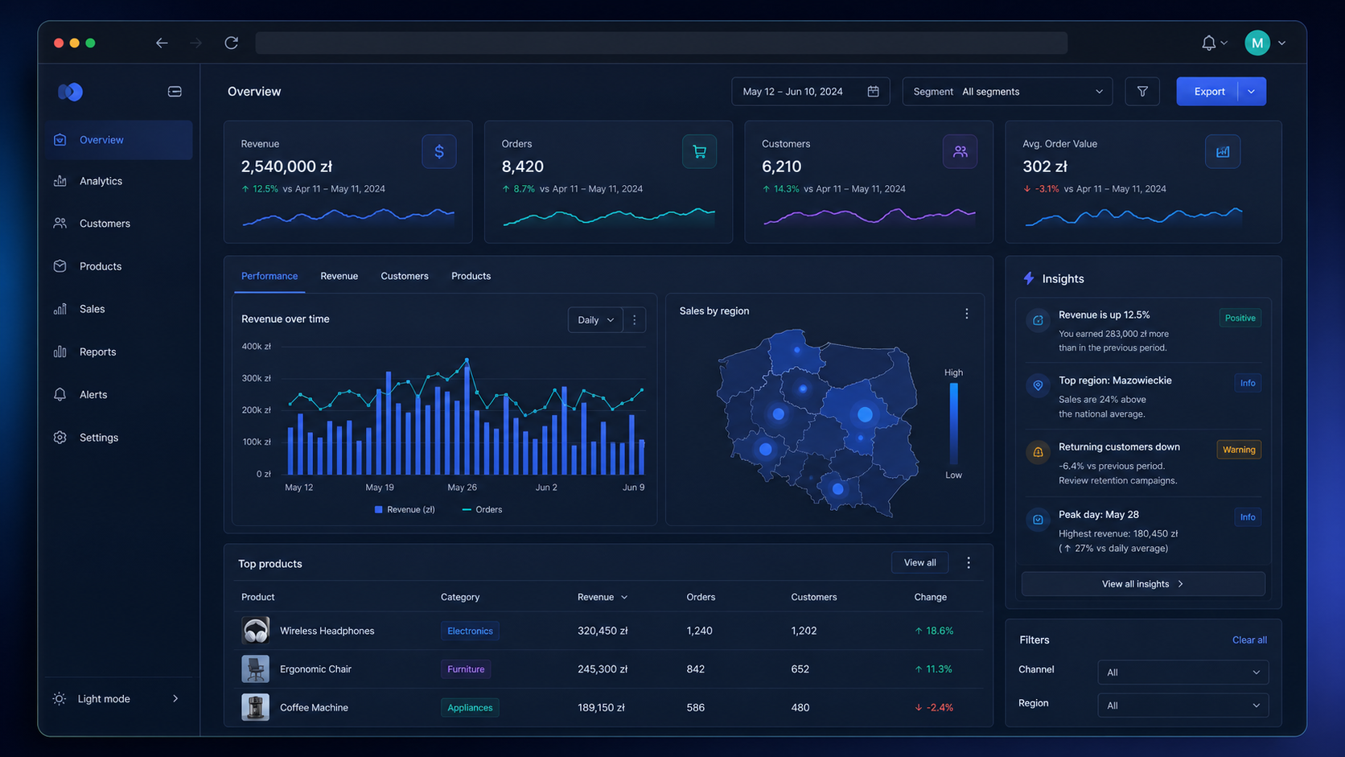The height and width of the screenshot is (757, 1345).
Task: Click the Electronics category tag
Action: click(470, 631)
